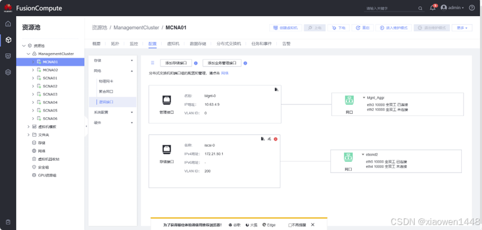
Task: Focus the keyword search input field
Action: click(x=391, y=8)
